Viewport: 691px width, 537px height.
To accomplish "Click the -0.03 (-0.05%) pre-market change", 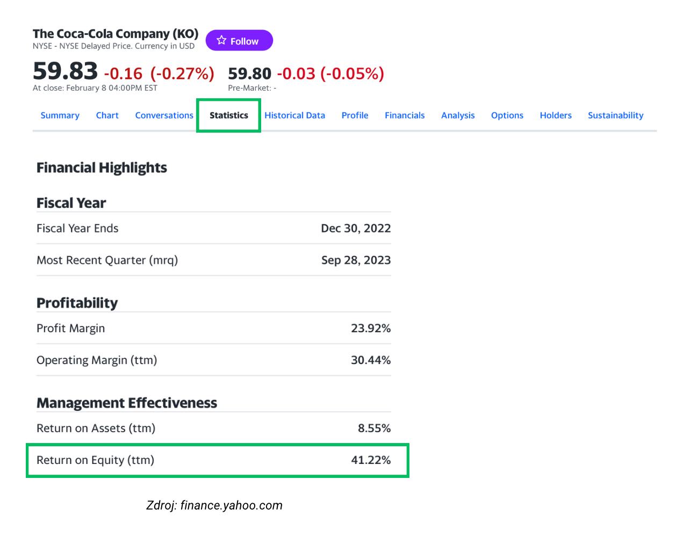I will point(330,74).
